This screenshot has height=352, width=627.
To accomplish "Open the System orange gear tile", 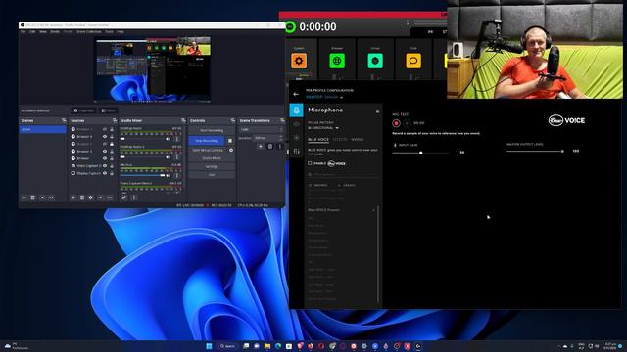I will pos(299,61).
